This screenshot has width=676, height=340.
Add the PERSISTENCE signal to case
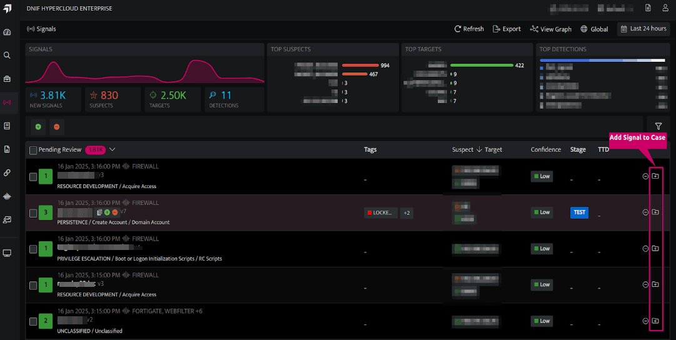[655, 212]
